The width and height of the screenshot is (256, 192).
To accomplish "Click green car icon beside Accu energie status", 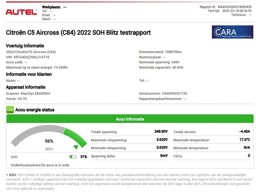I will [10, 110].
